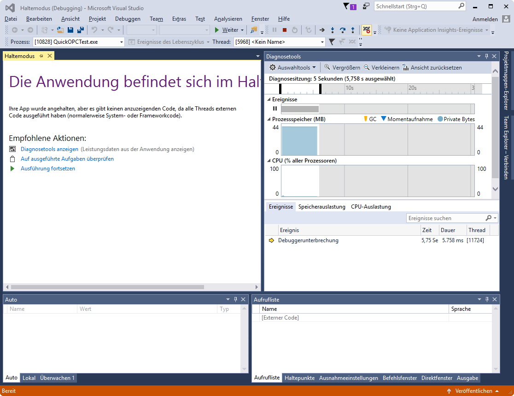Click the auto-hide pin of Diagnosetools panel

486,56
